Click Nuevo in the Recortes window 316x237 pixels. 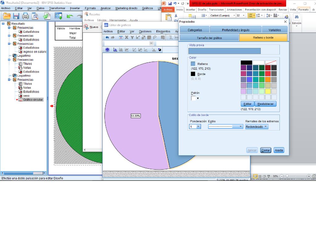(91, 27)
